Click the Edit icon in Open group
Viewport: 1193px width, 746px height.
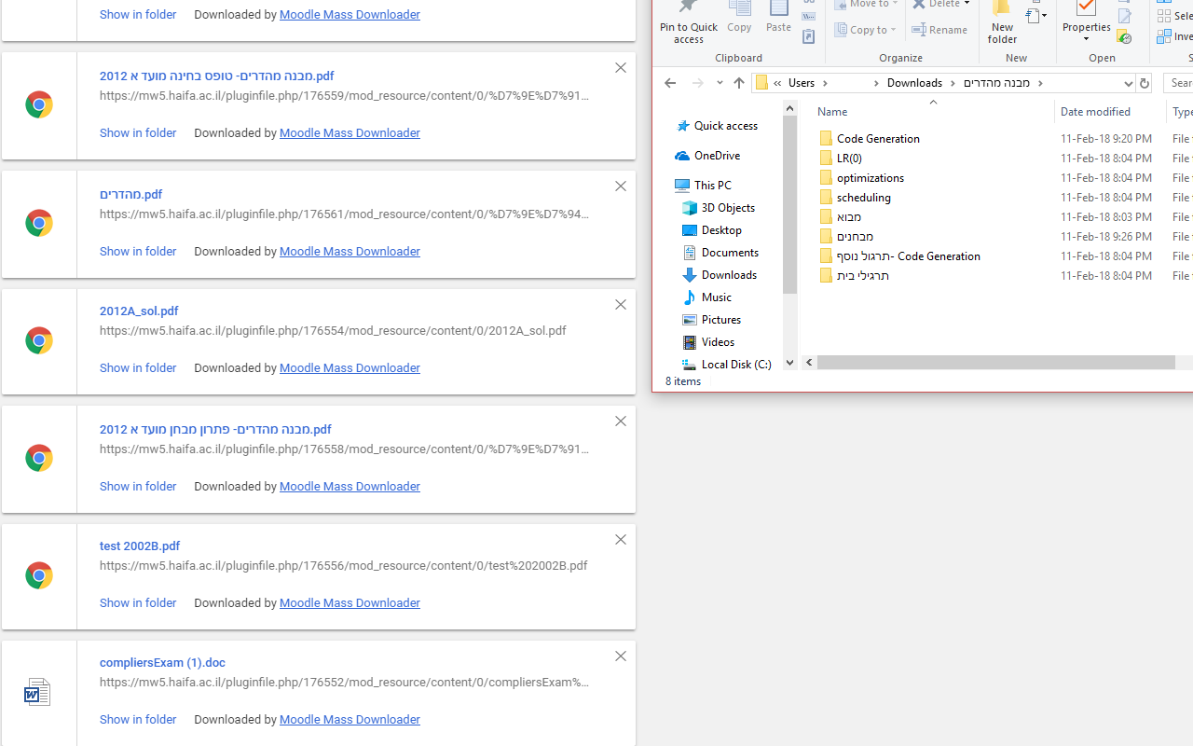1124,16
